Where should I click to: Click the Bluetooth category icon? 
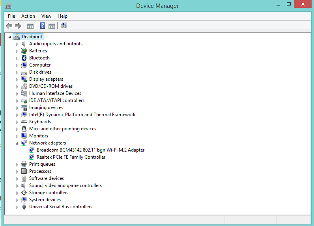24,58
